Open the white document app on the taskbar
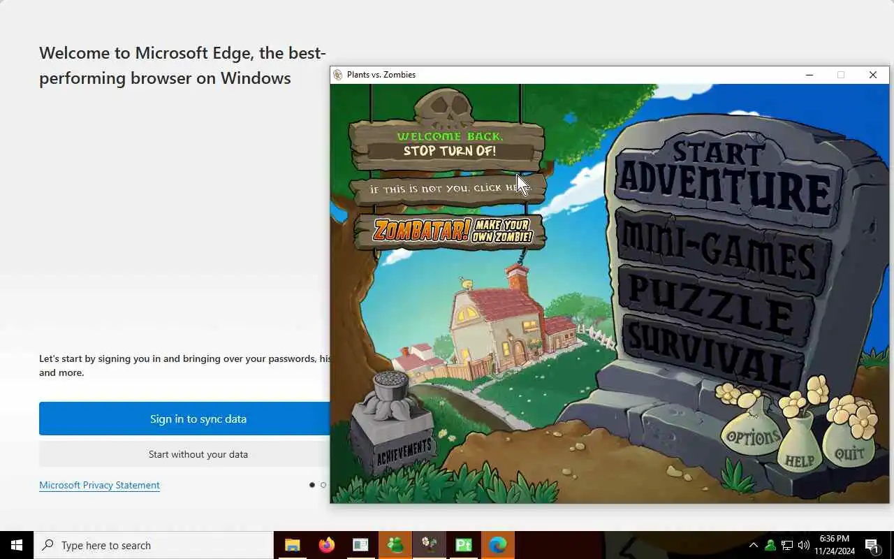894x559 pixels. [360, 545]
